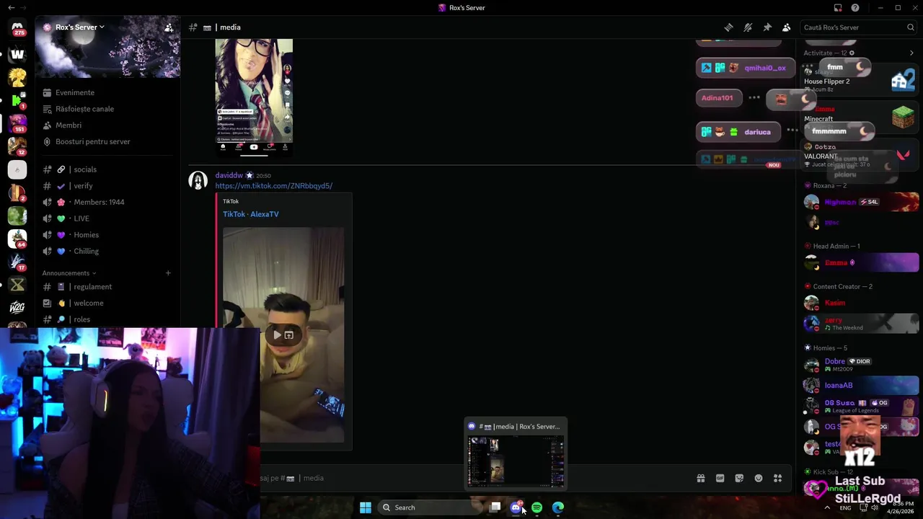Open daviddw's avatar profile

coord(198,180)
